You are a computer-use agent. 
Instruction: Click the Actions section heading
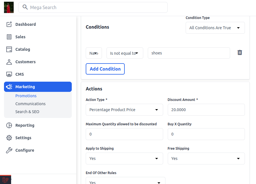click(94, 89)
